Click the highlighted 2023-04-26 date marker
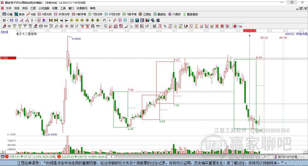The width and height of the screenshot is (308, 166). (249, 31)
